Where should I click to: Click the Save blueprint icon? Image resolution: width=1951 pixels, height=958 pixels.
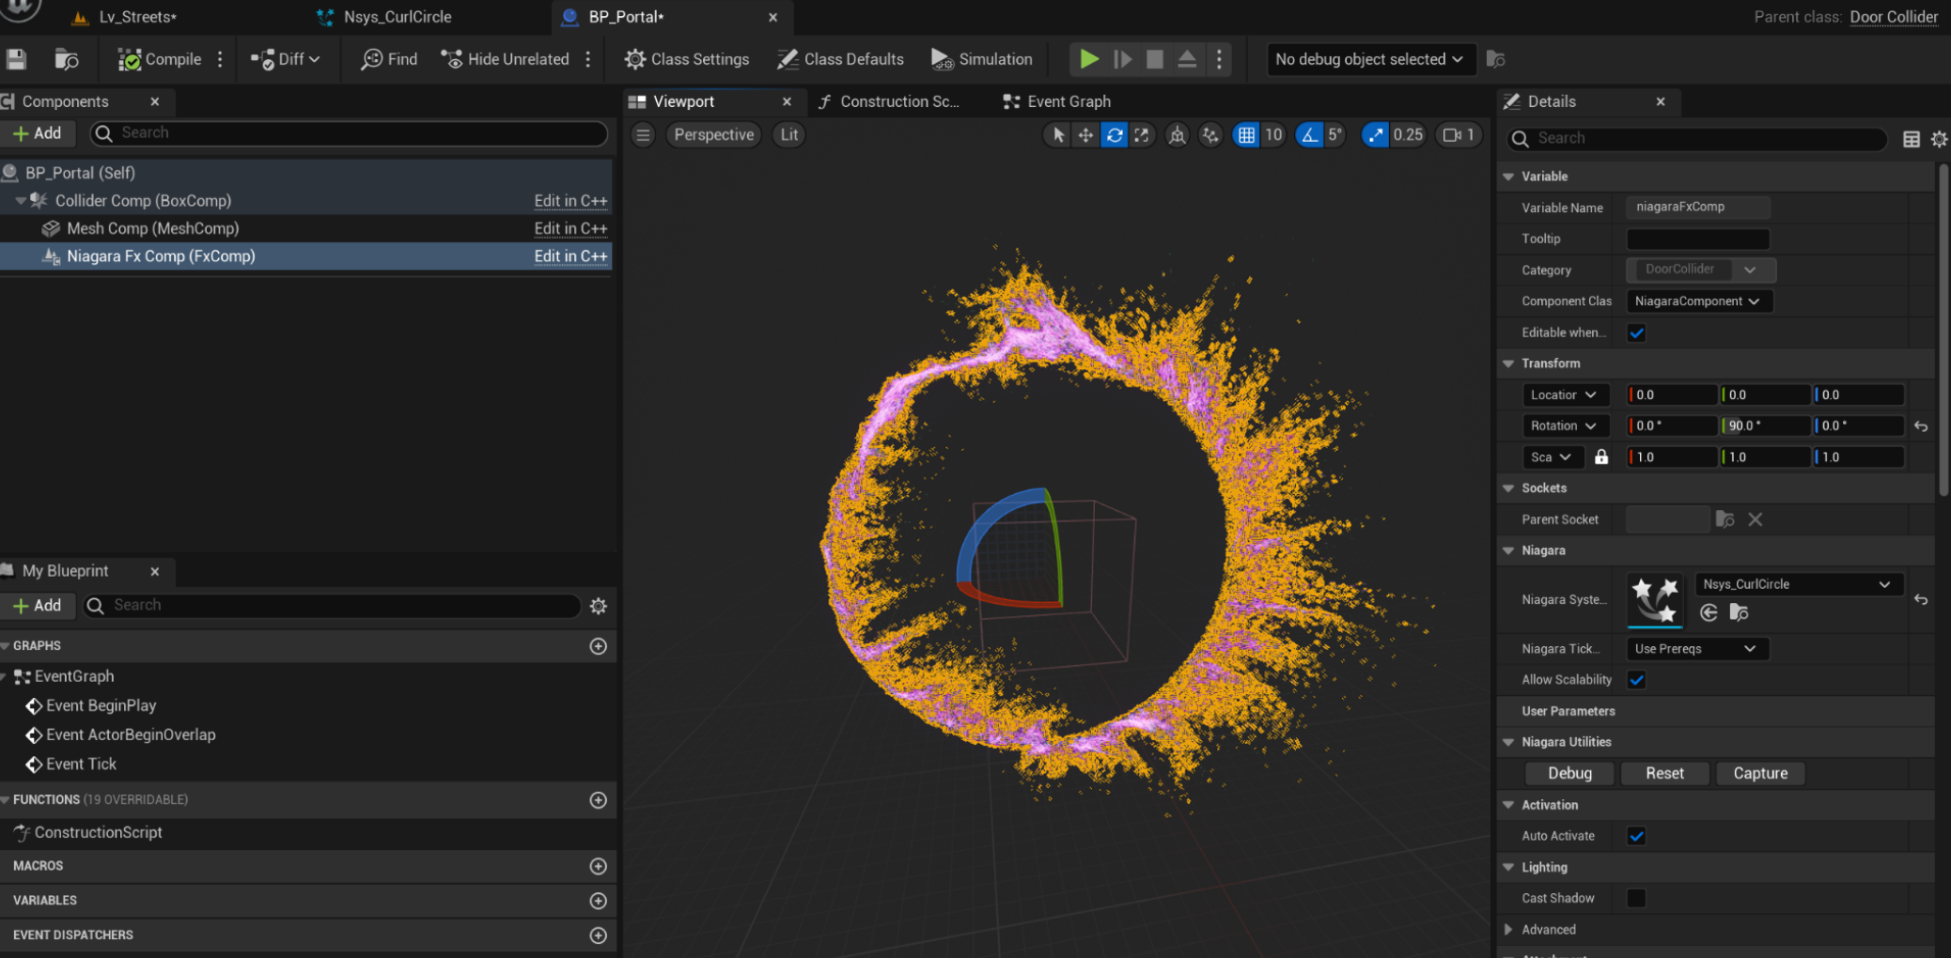pos(17,59)
